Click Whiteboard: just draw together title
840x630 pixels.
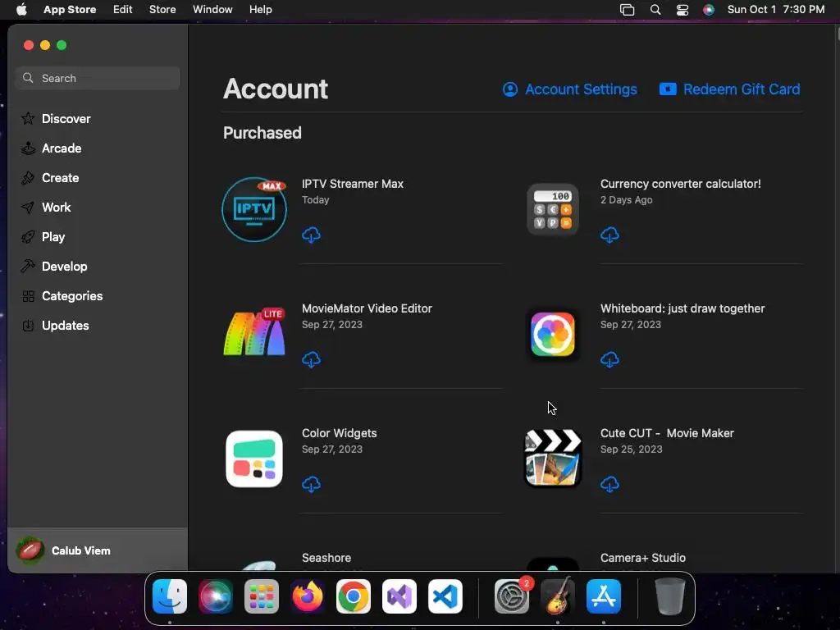tap(682, 308)
